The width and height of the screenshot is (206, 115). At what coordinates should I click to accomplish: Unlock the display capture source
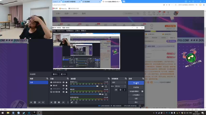66,92
